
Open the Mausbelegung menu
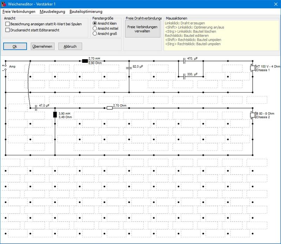tap(52, 12)
